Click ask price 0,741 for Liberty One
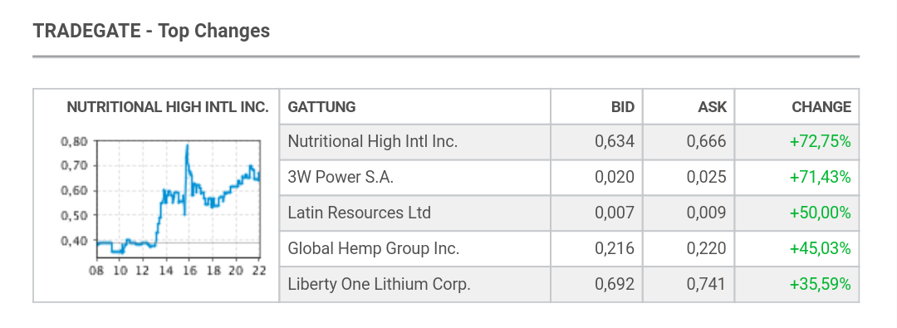Viewport: 897px width, 328px height. click(x=707, y=284)
